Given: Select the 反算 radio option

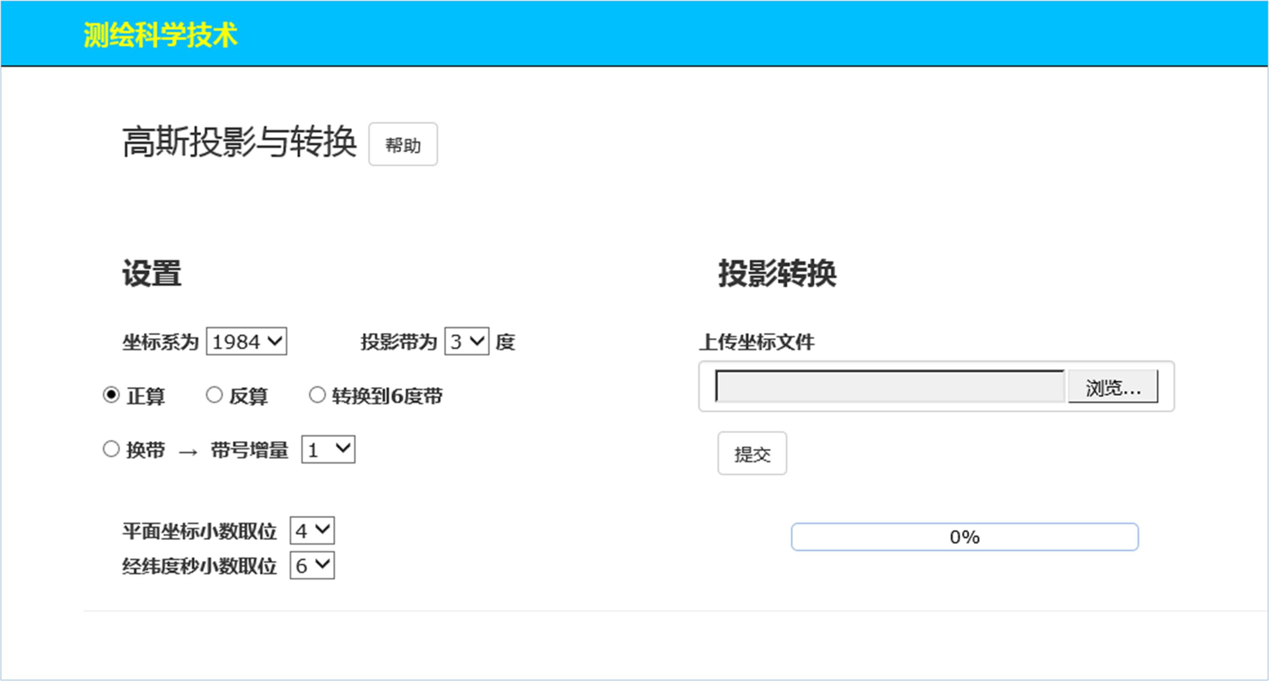Looking at the screenshot, I should (x=214, y=395).
